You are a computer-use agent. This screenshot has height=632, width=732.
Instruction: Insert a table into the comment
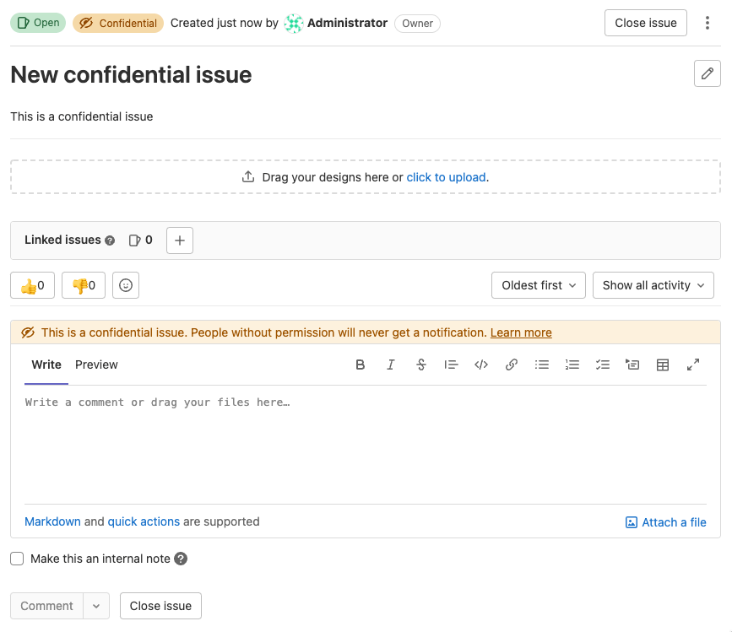point(663,365)
